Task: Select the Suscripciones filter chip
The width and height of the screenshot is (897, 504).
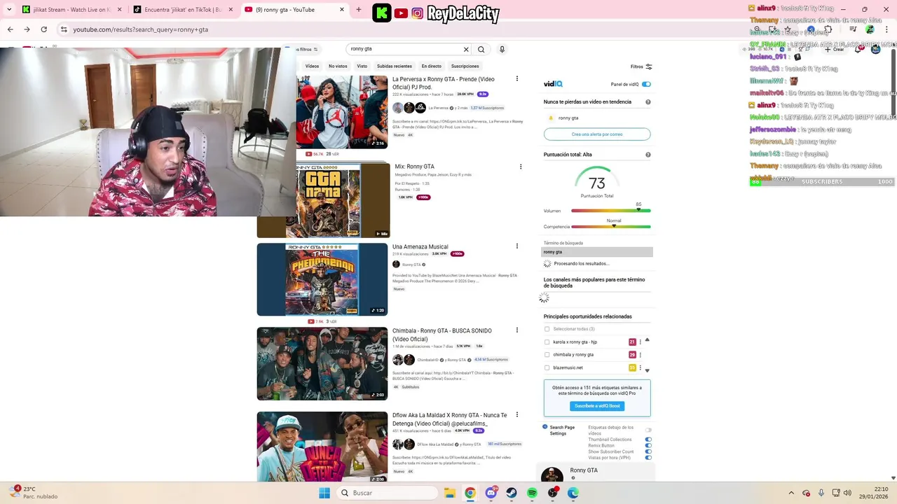Action: tap(465, 66)
